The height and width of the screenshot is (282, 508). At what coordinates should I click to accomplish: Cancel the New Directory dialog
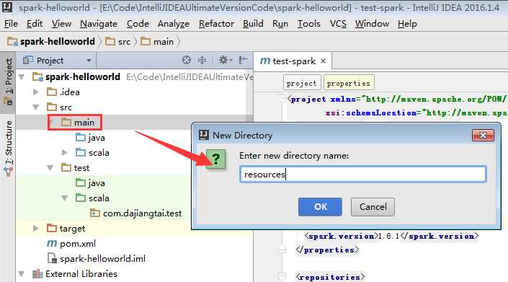coord(373,206)
